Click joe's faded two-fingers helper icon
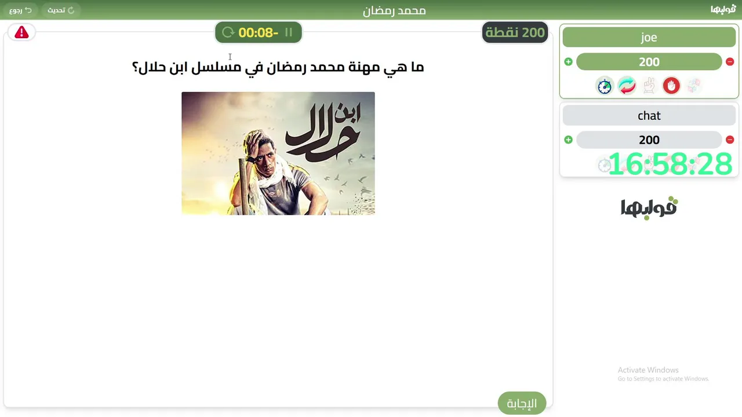 tap(649, 86)
